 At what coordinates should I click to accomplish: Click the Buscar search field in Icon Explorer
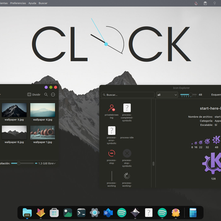(128, 95)
